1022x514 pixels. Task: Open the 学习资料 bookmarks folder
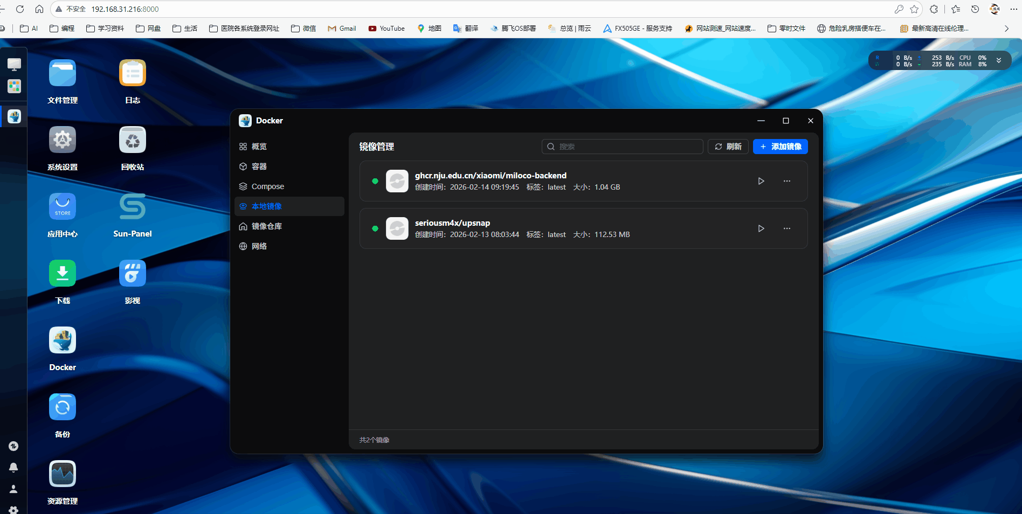105,29
